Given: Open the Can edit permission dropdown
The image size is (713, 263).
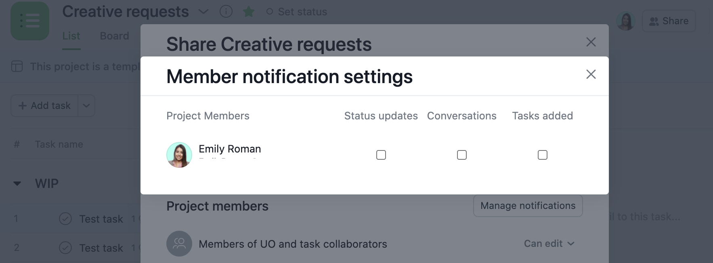Looking at the screenshot, I should 549,244.
